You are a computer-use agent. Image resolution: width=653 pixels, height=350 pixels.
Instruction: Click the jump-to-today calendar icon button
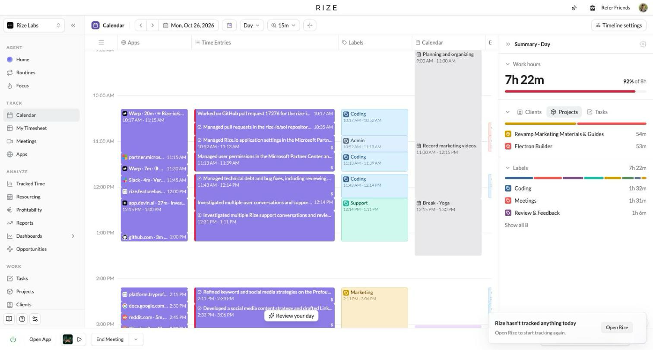click(x=229, y=25)
